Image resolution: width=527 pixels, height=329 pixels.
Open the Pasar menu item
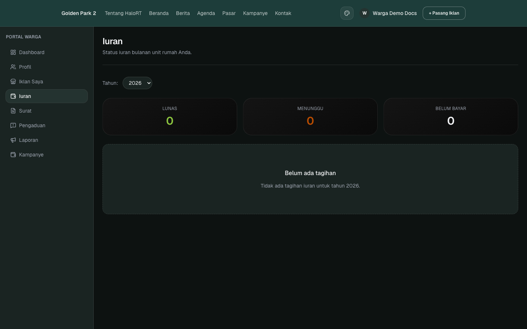point(229,13)
